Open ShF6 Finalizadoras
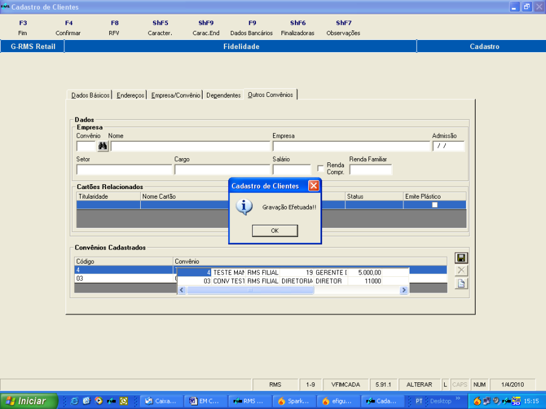 pyautogui.click(x=298, y=28)
